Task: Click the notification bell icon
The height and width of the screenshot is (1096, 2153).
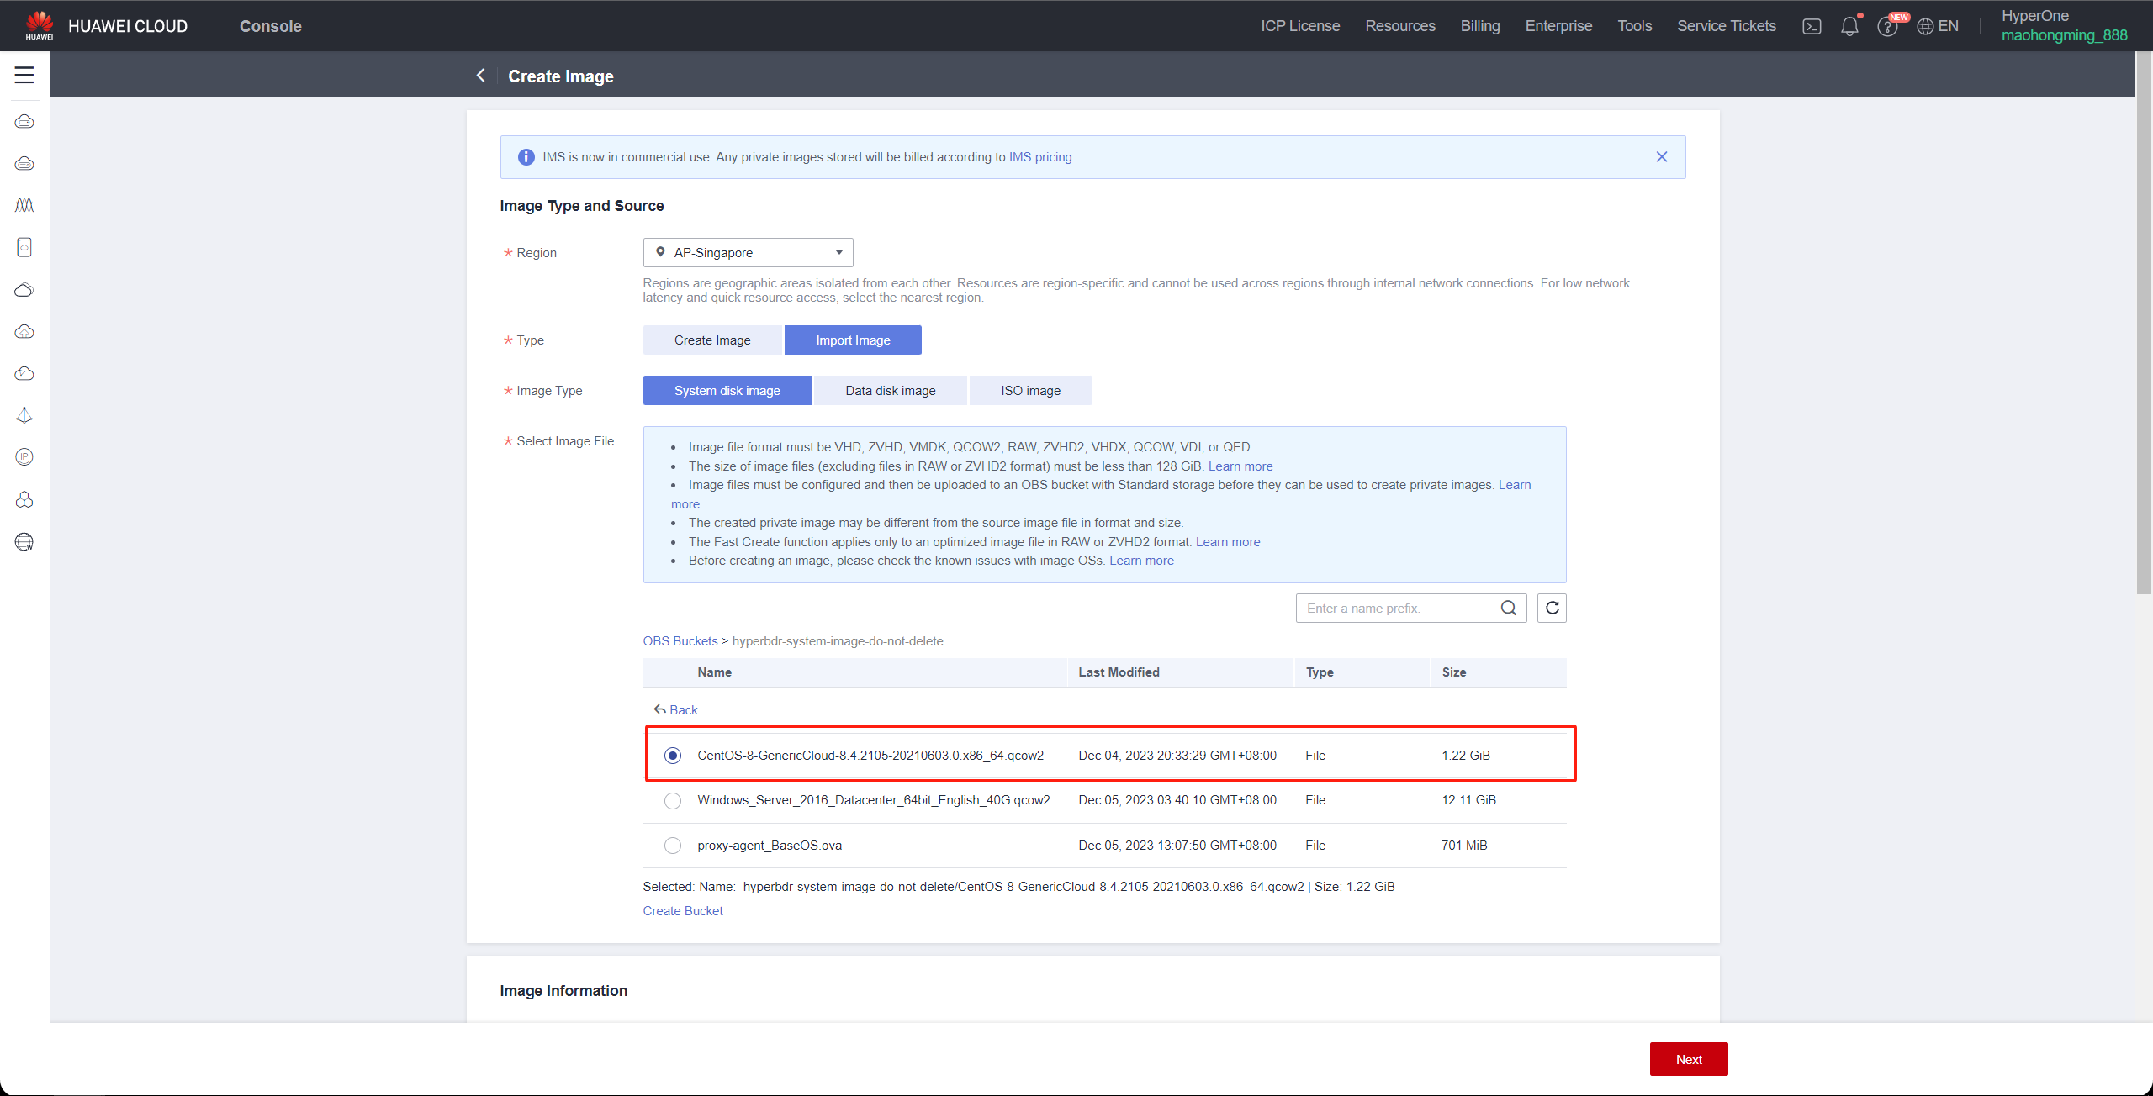Action: pyautogui.click(x=1849, y=26)
